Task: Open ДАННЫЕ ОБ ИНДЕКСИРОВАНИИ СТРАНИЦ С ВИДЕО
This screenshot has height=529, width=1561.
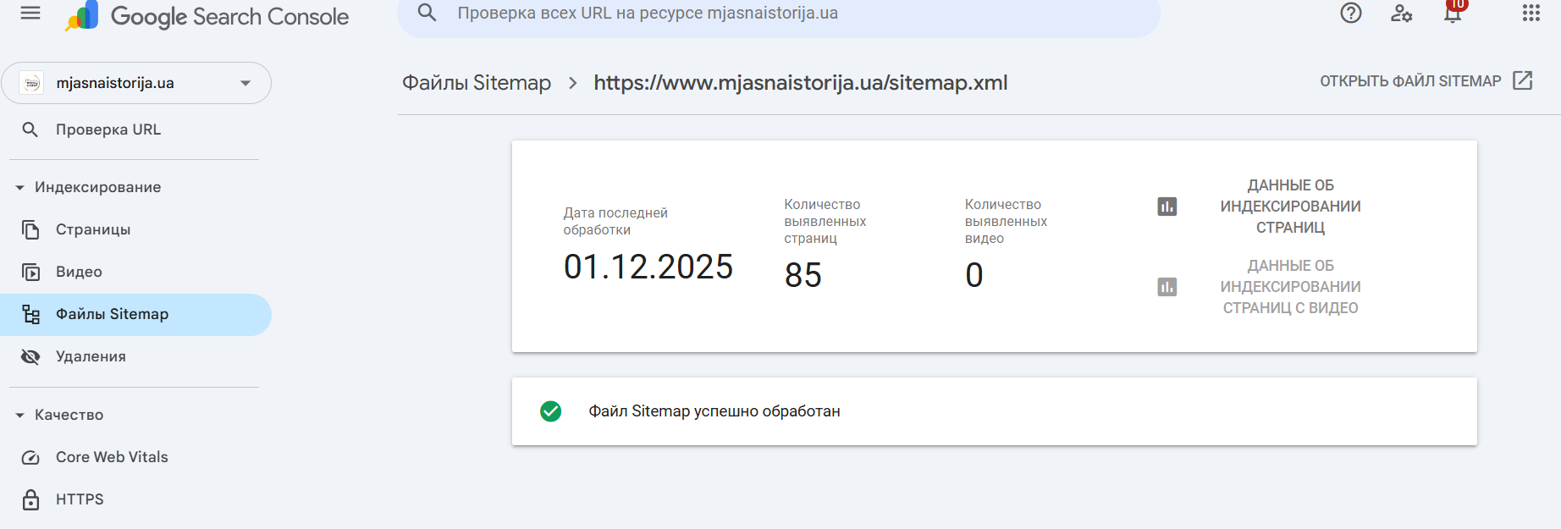Action: tap(1290, 287)
